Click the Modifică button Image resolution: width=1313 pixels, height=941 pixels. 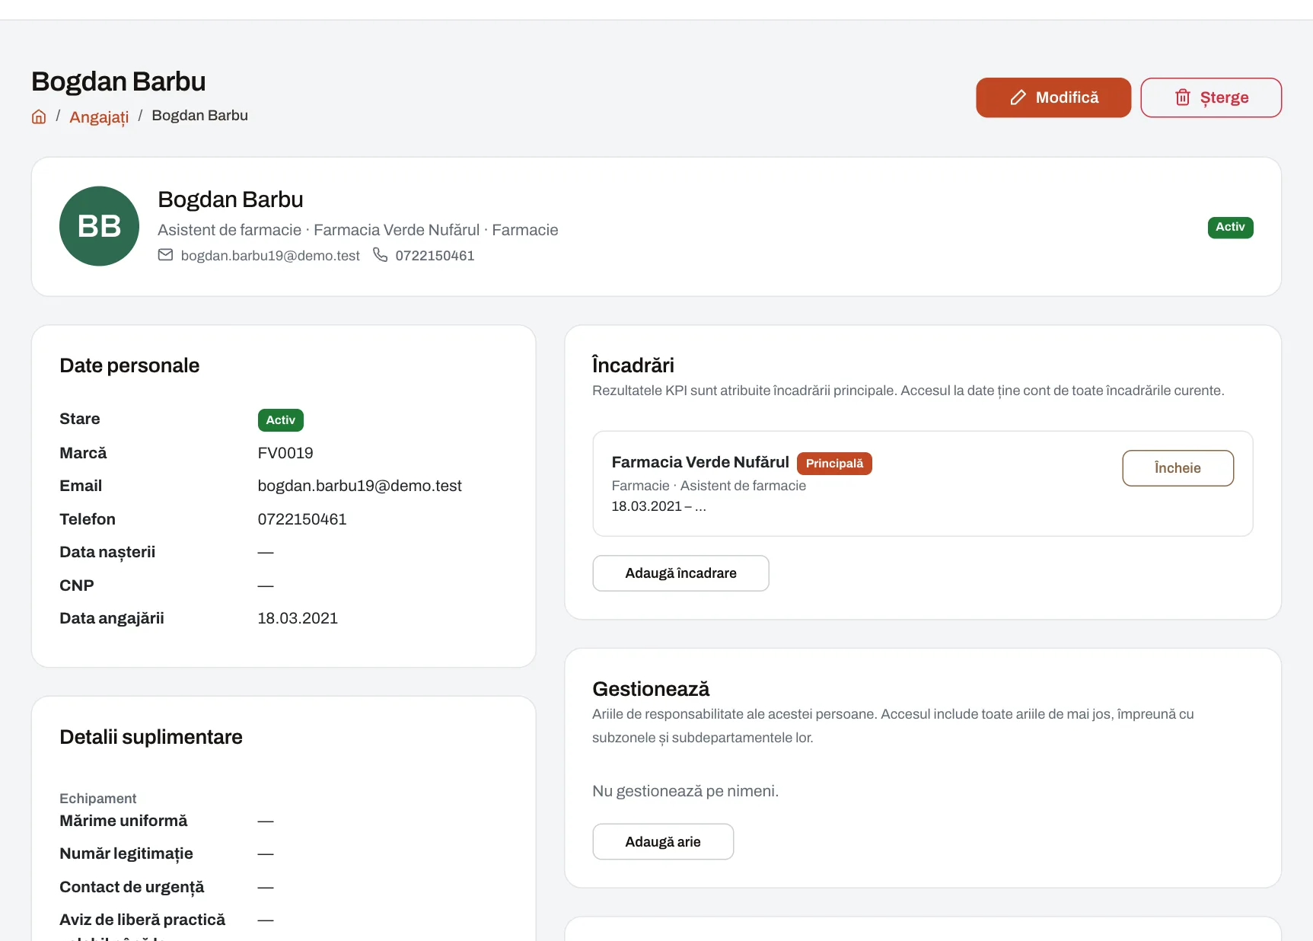1053,97
